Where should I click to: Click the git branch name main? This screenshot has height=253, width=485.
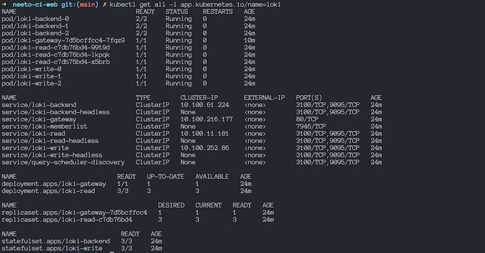(87, 5)
